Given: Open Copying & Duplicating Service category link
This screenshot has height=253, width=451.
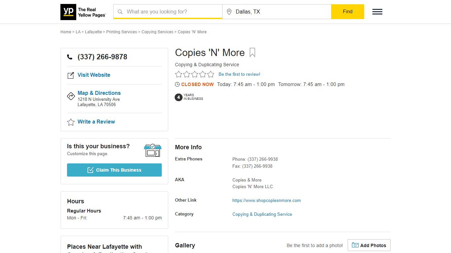Looking at the screenshot, I should pyautogui.click(x=262, y=214).
